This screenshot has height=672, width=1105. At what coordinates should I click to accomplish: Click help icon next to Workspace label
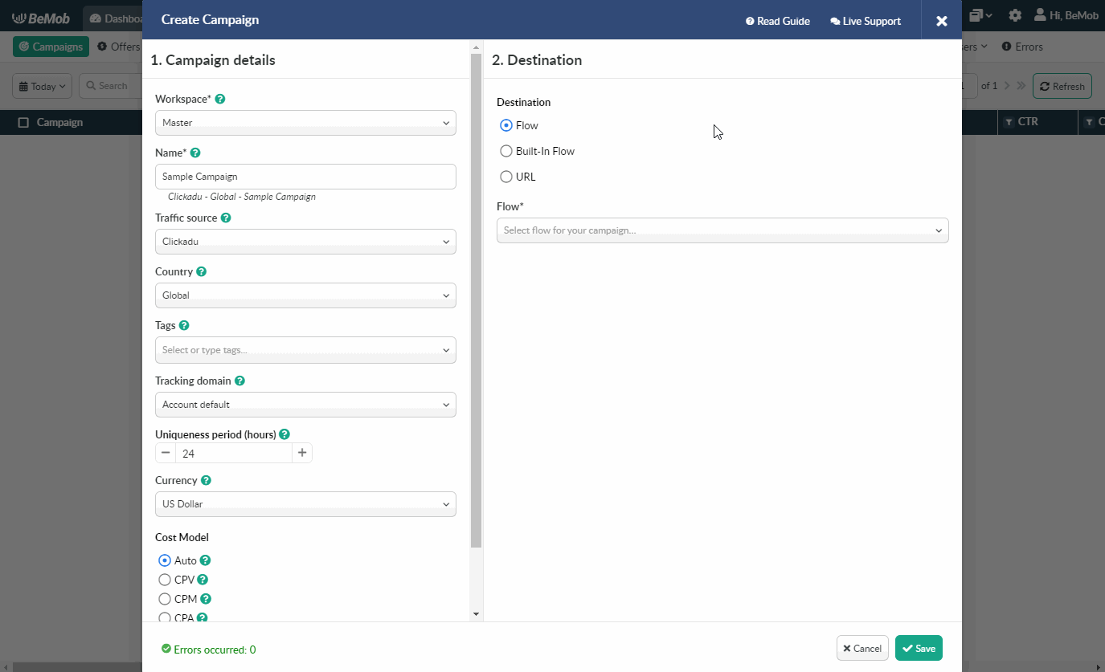pyautogui.click(x=220, y=99)
